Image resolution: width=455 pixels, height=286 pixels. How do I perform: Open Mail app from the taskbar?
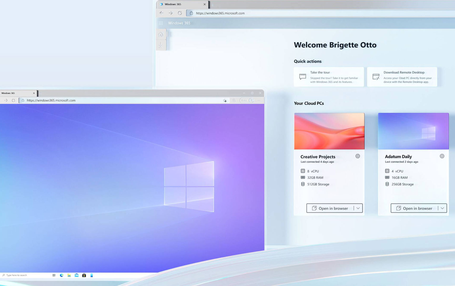point(77,275)
